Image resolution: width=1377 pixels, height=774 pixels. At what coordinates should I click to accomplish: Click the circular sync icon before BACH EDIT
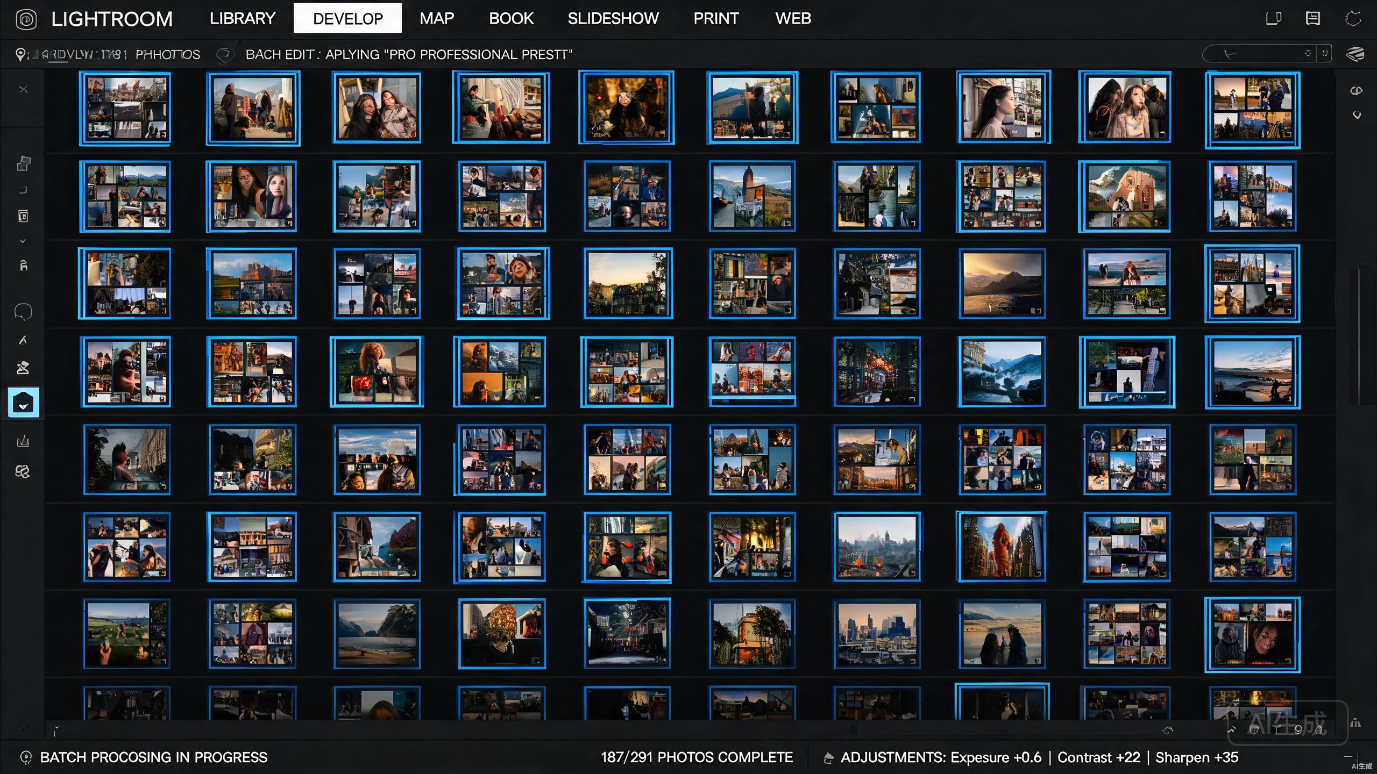tap(225, 54)
